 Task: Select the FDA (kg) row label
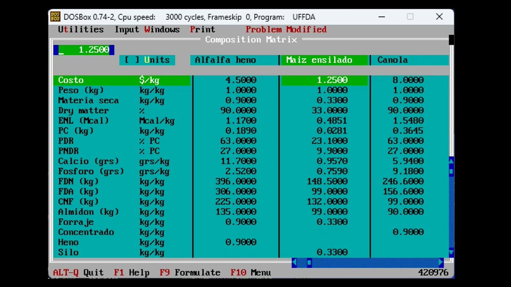(x=78, y=192)
